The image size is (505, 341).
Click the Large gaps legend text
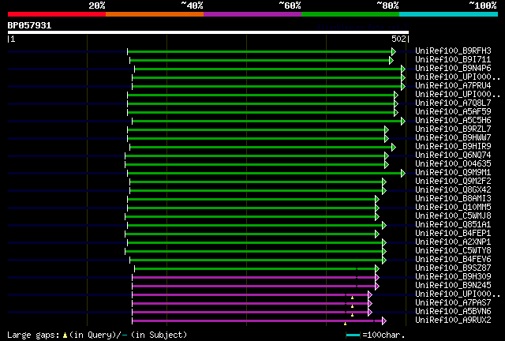click(97, 335)
